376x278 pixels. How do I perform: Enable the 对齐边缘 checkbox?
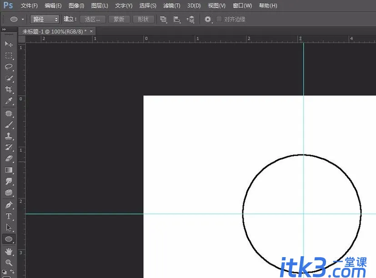pyautogui.click(x=219, y=19)
